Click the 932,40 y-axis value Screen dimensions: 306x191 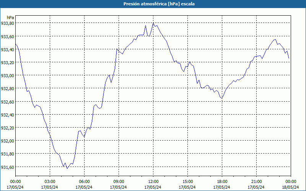pos(7,115)
